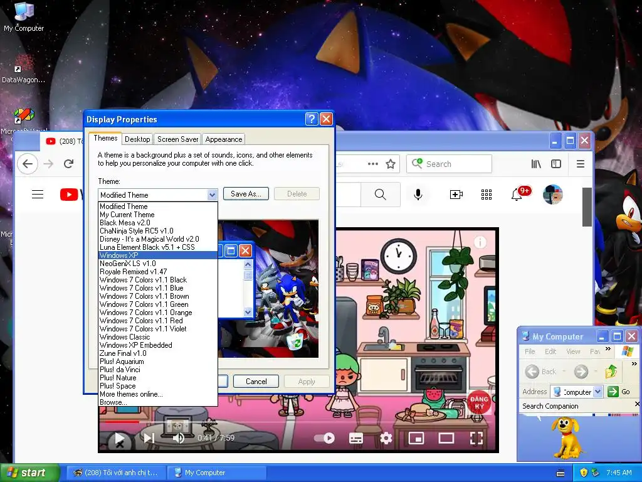Screen dimensions: 642x482
Task: Open the browser hamburger menu
Action: tap(580, 164)
